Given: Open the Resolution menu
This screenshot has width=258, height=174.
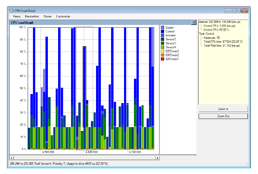Looking at the screenshot, I should [x=32, y=17].
